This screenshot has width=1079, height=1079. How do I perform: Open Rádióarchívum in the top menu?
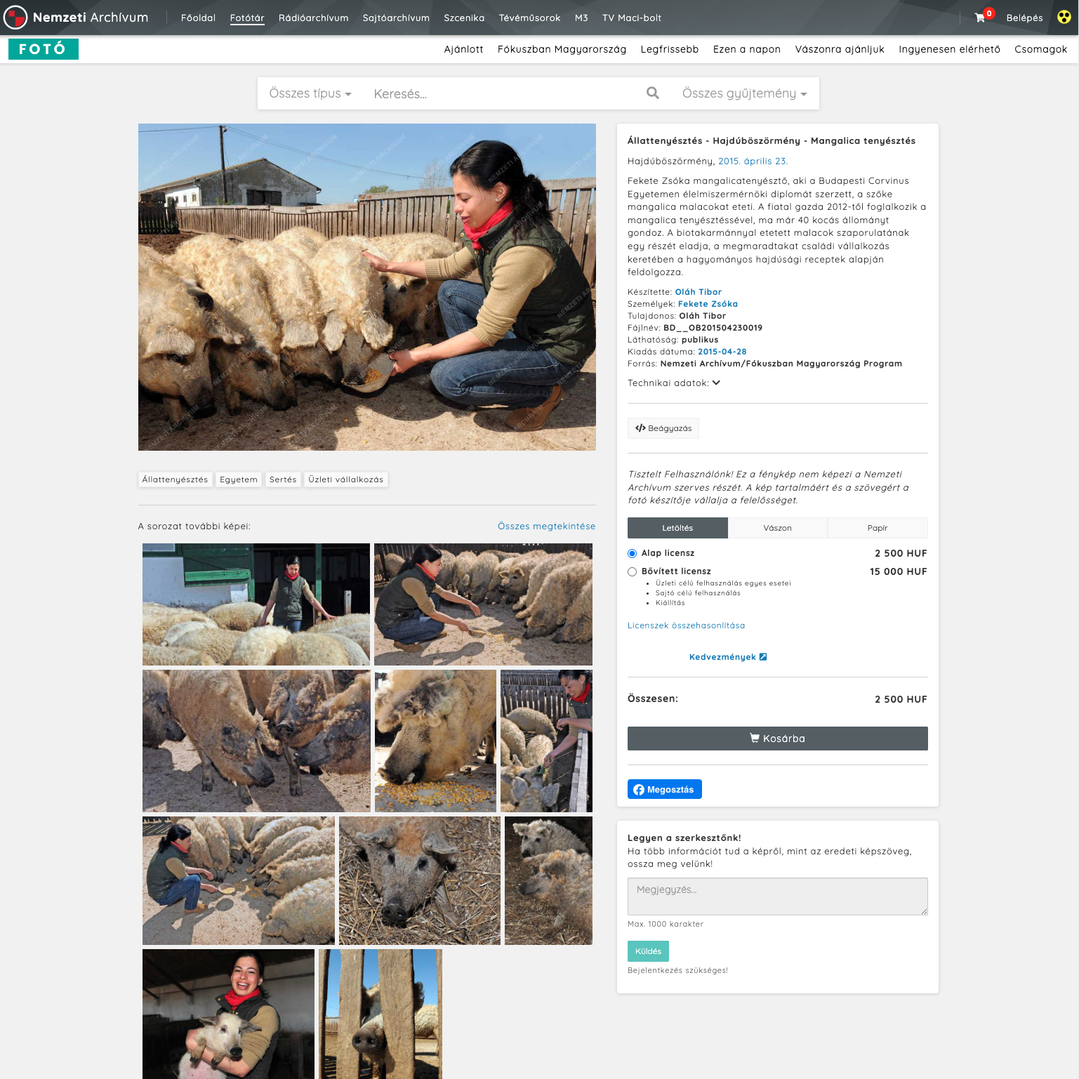(x=314, y=18)
